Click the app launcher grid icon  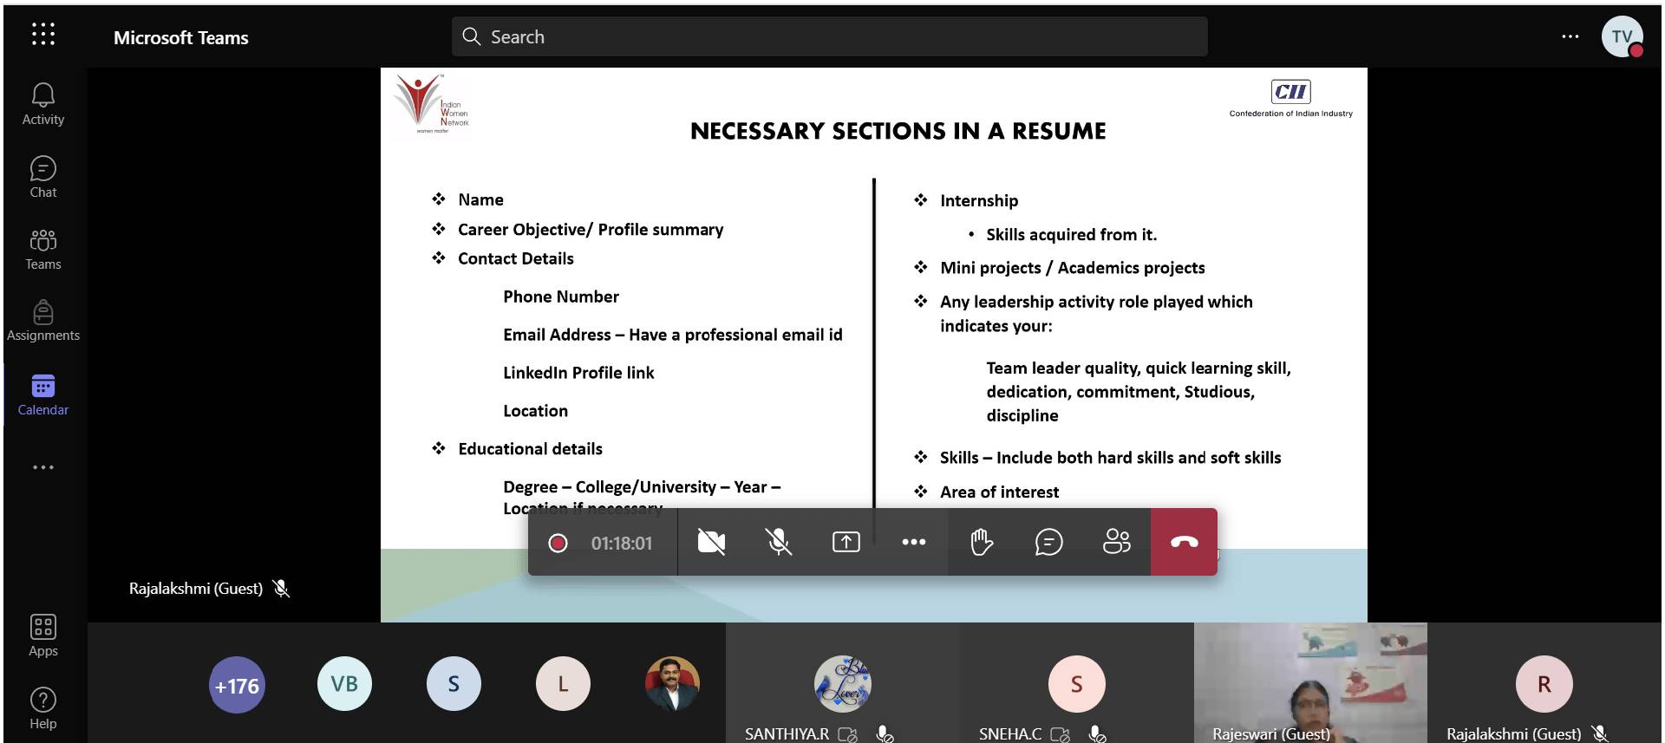(x=42, y=35)
